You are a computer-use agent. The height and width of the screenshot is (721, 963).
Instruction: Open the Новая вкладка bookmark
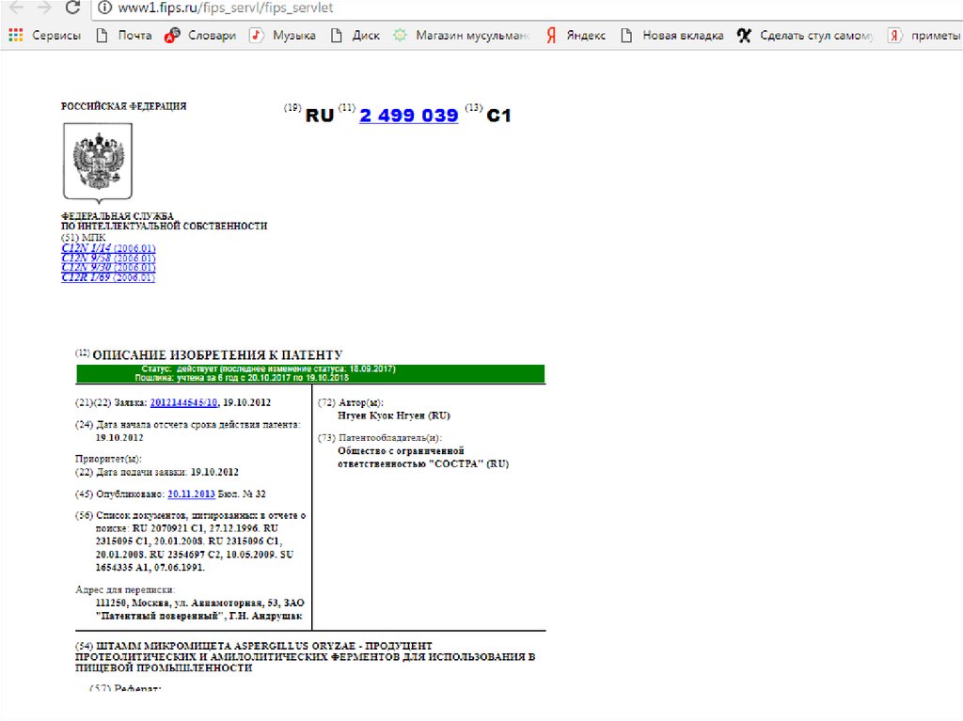pyautogui.click(x=672, y=36)
